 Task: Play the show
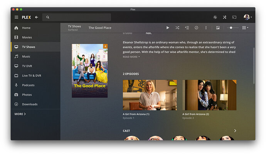(x=168, y=28)
